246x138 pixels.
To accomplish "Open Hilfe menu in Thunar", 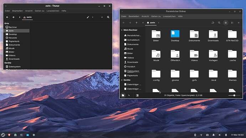I will click(64, 11).
